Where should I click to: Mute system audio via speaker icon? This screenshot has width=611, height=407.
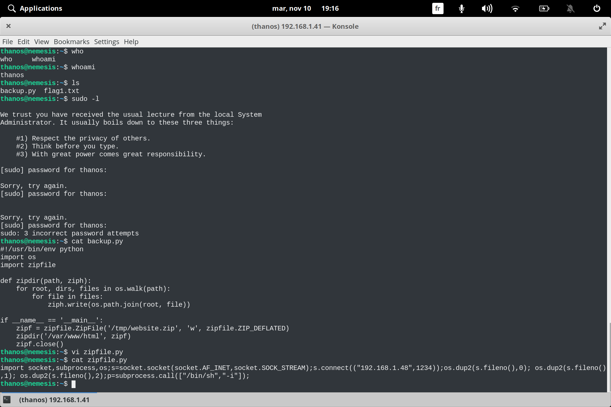coord(487,8)
